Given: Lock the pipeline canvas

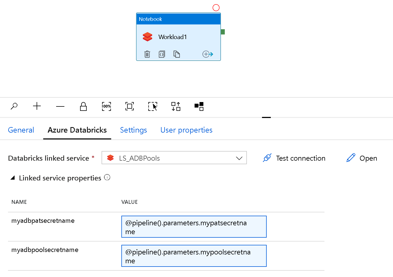Looking at the screenshot, I should [83, 106].
